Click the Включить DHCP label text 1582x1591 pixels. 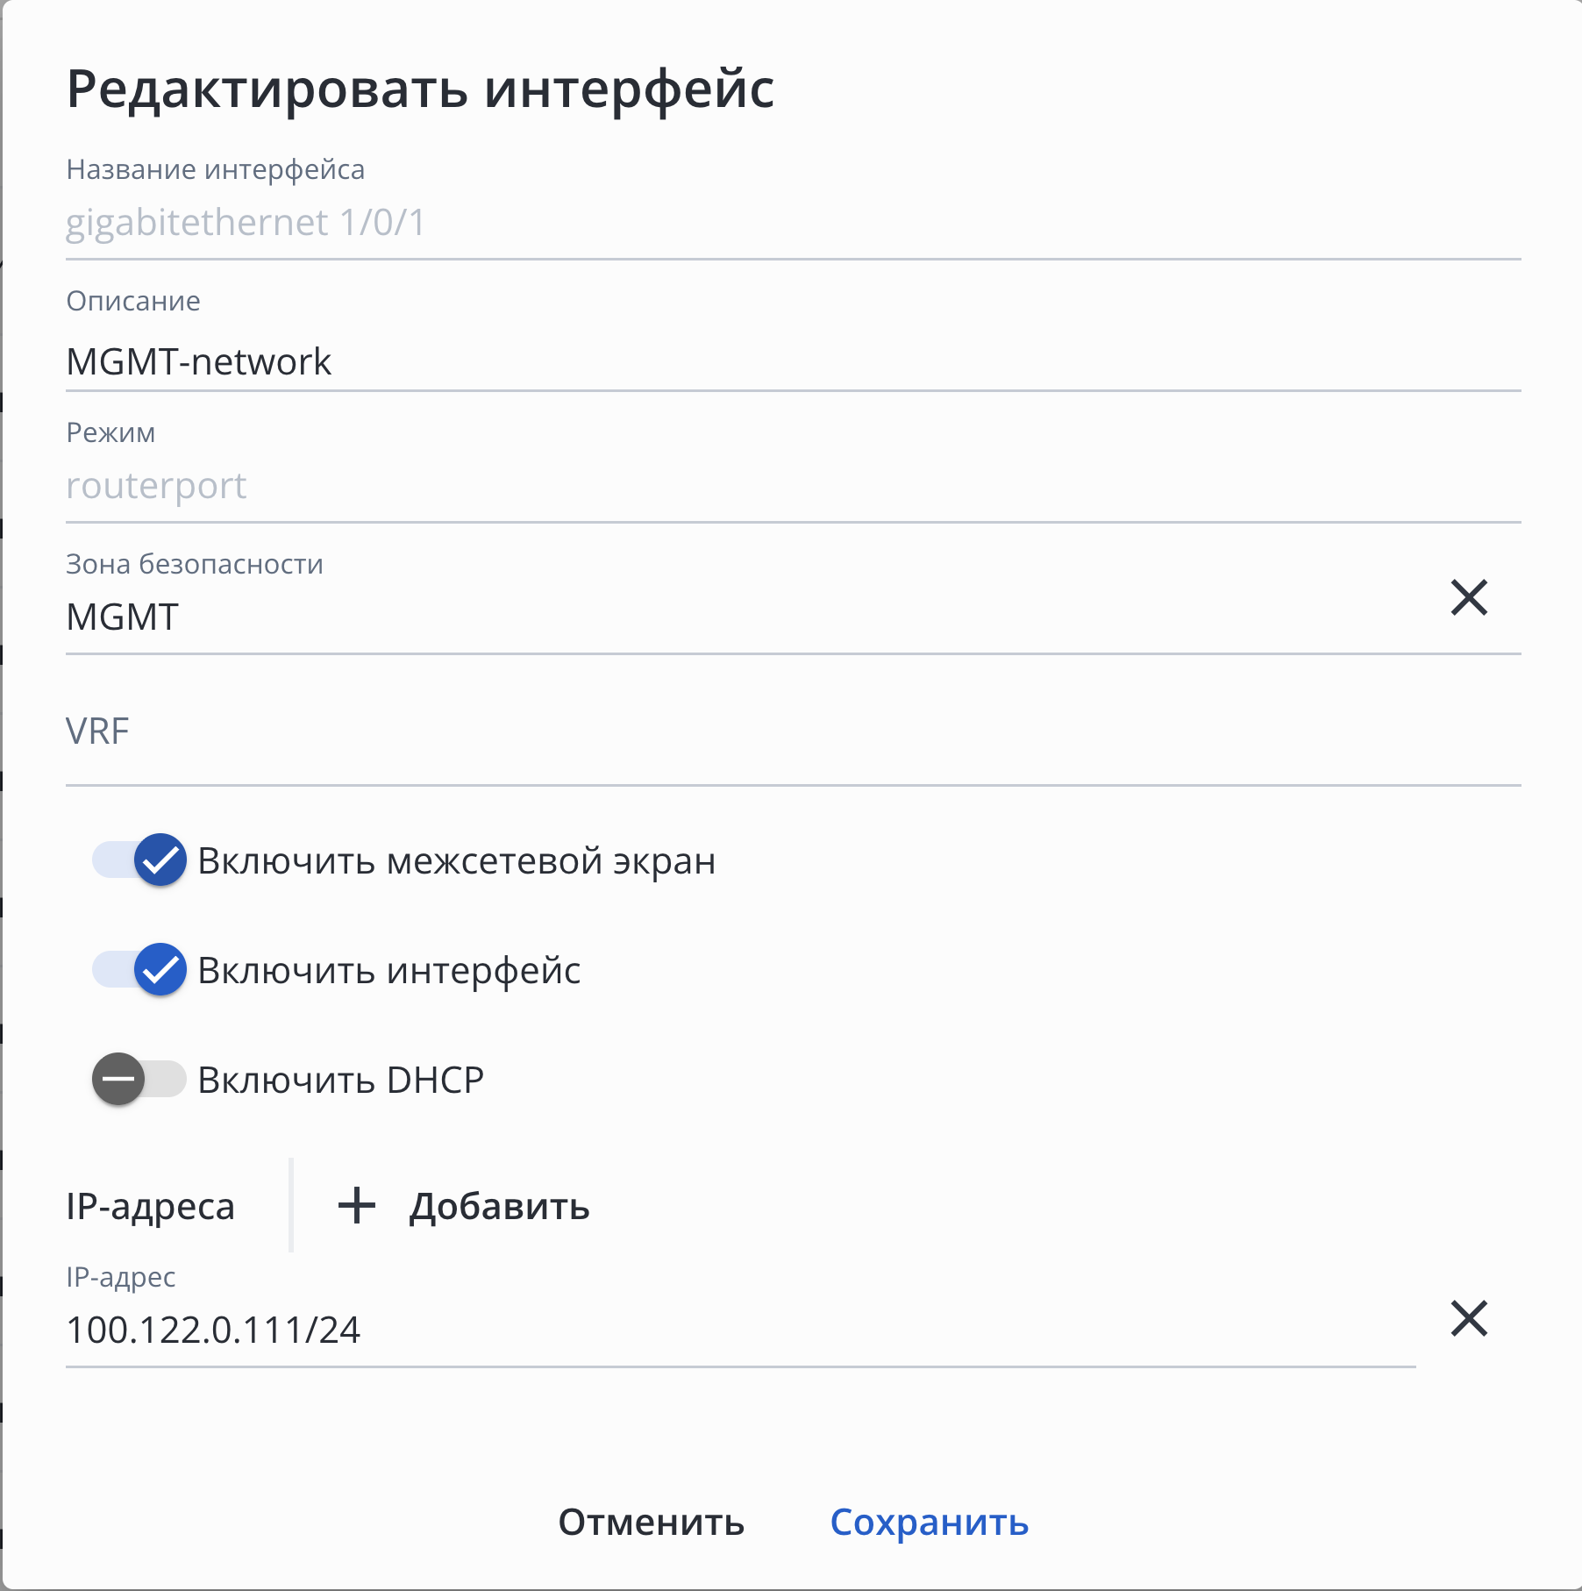pos(340,1081)
